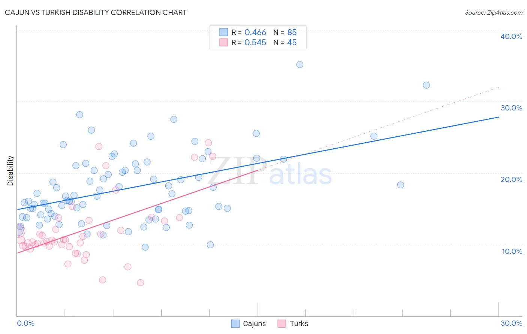Select the 40.0% y-axis label
Screen dimensions: 527x334
(511, 36)
